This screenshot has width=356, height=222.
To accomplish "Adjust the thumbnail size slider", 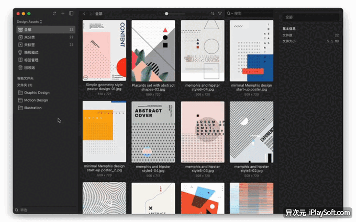I will click(x=166, y=14).
